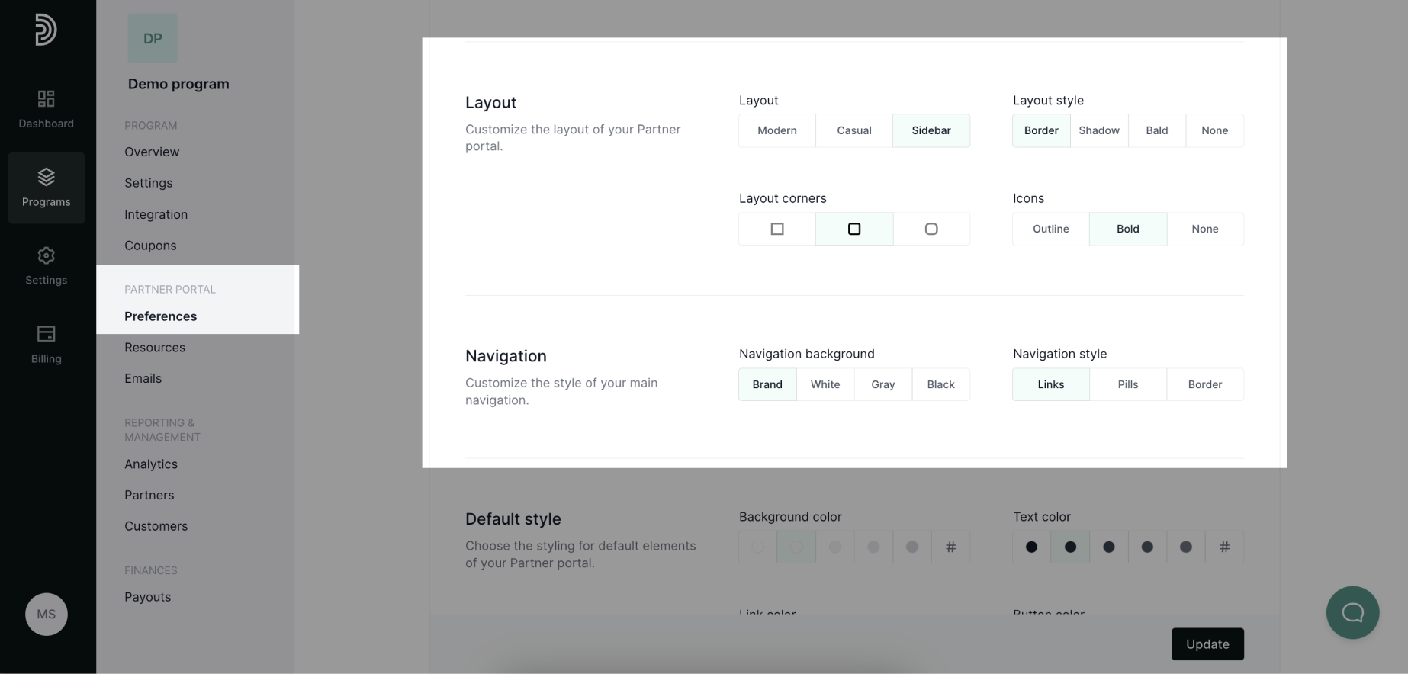Open Customers page
Viewport: 1408px width, 674px height.
point(156,526)
